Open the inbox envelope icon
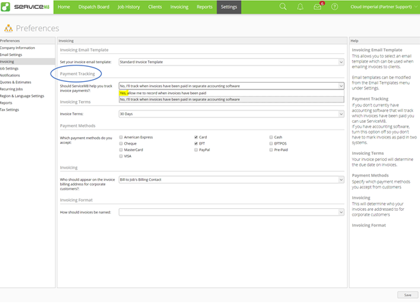The width and height of the screenshot is (420, 305). pos(318,7)
